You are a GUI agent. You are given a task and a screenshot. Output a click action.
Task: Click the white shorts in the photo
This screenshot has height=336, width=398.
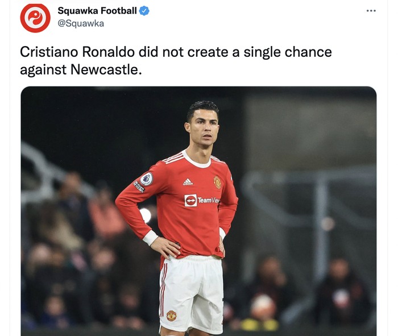(x=191, y=294)
